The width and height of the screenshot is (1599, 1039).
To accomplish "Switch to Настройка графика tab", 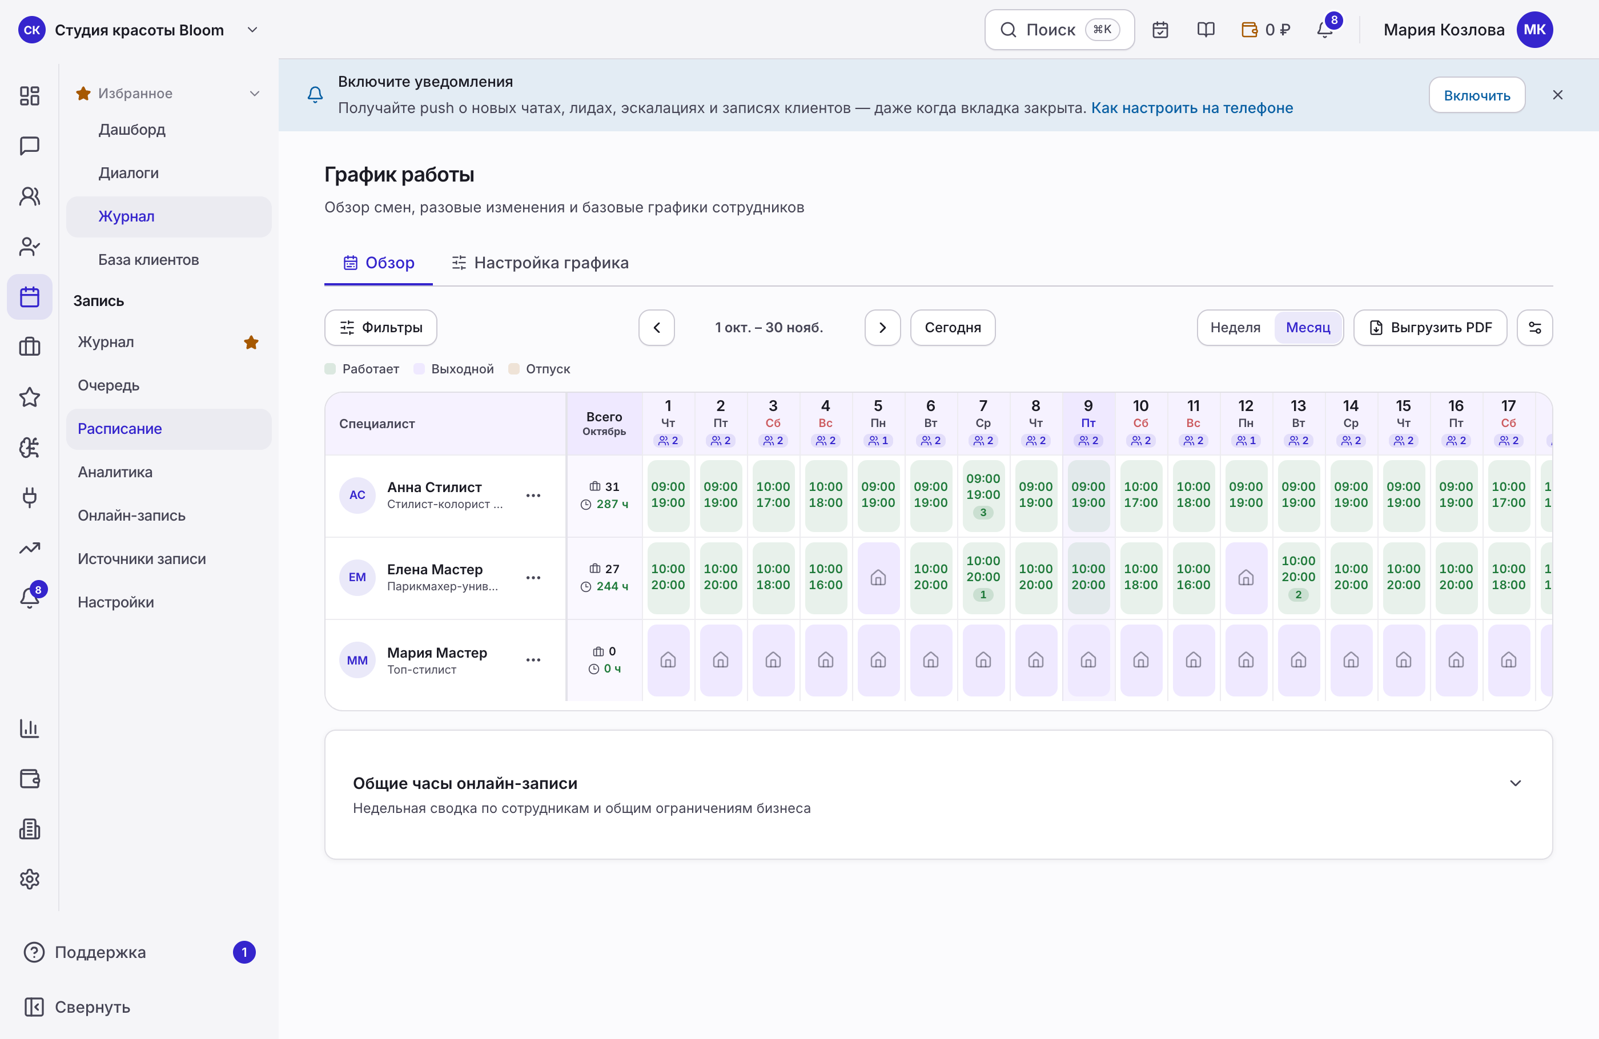I will coord(540,263).
